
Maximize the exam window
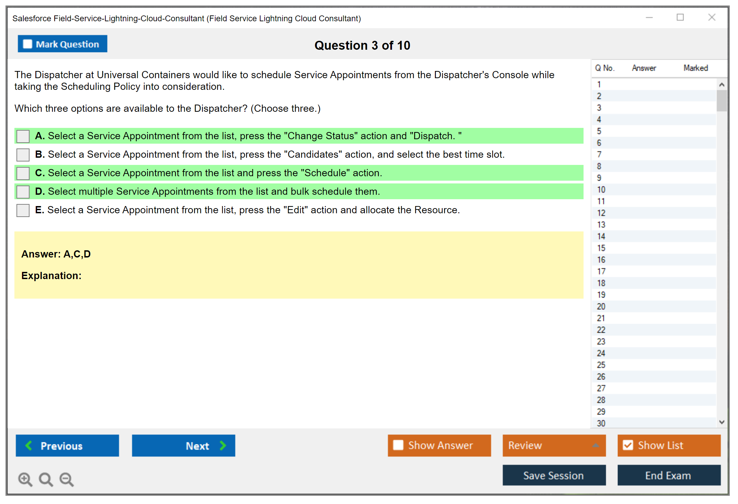point(680,17)
